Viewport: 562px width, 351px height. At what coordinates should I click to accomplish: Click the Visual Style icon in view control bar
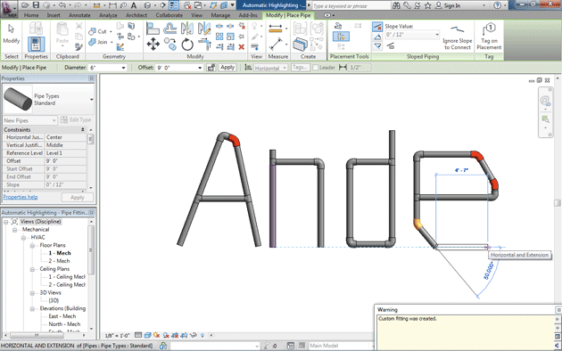coord(147,335)
